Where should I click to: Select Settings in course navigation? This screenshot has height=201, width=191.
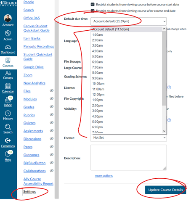(29, 191)
